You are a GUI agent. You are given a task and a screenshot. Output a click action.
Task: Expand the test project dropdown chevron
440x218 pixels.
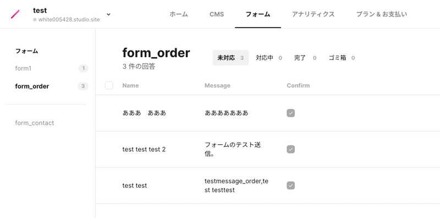[x=108, y=14]
